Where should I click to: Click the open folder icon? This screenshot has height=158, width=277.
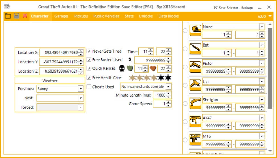(x=8, y=16)
